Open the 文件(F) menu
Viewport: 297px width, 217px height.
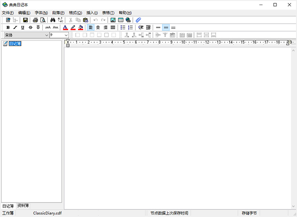[8, 13]
